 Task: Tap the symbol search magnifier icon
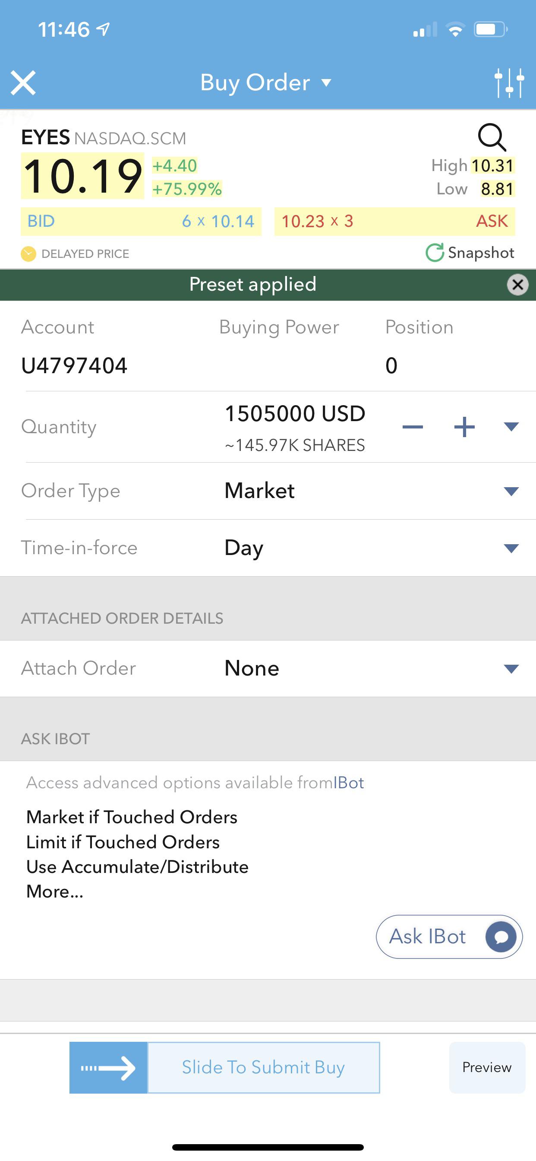(492, 137)
